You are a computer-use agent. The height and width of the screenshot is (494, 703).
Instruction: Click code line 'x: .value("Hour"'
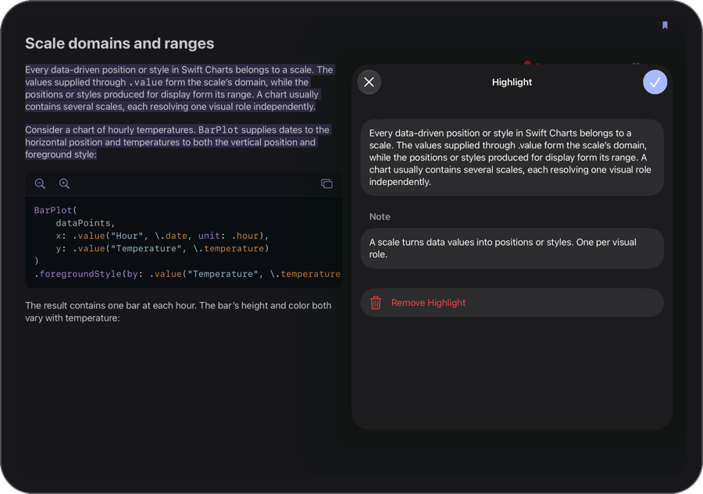point(162,236)
